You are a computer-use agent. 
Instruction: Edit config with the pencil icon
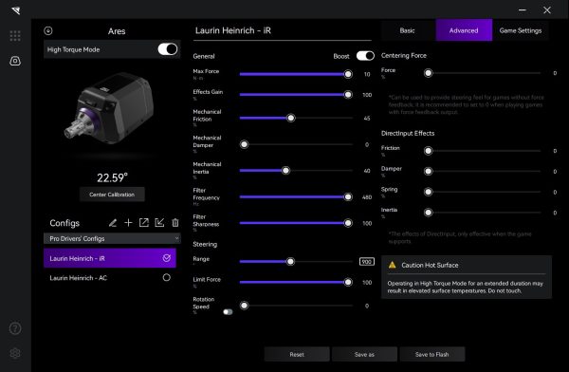click(x=113, y=223)
